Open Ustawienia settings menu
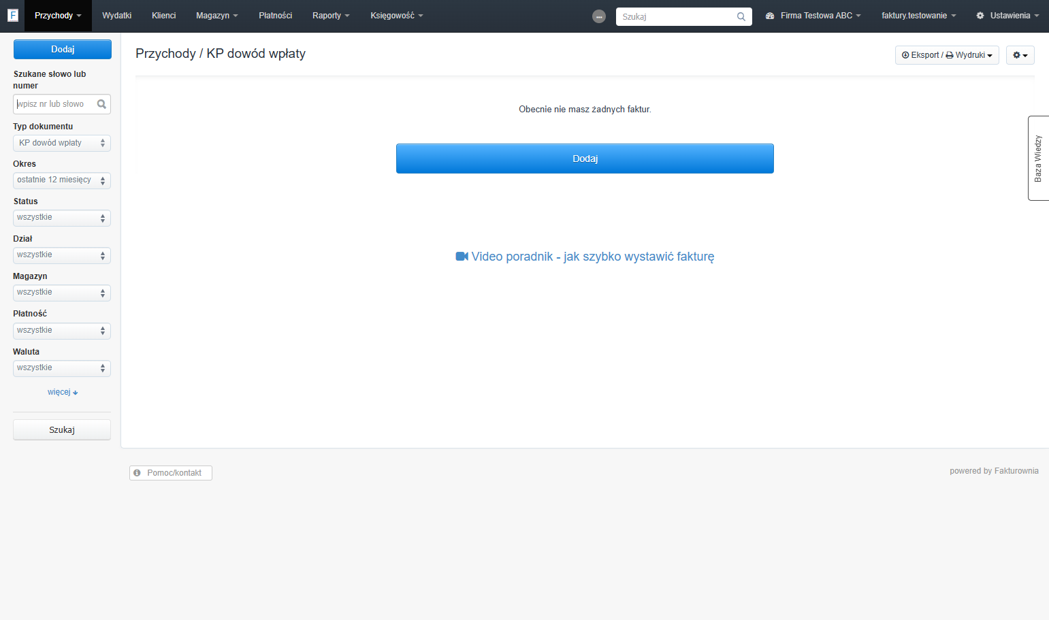1049x620 pixels. [1007, 16]
